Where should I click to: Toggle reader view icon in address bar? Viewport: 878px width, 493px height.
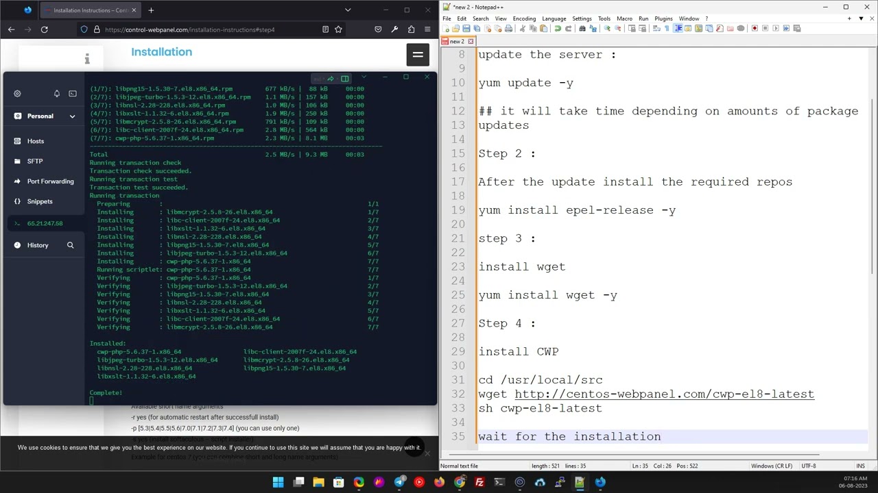(x=325, y=29)
